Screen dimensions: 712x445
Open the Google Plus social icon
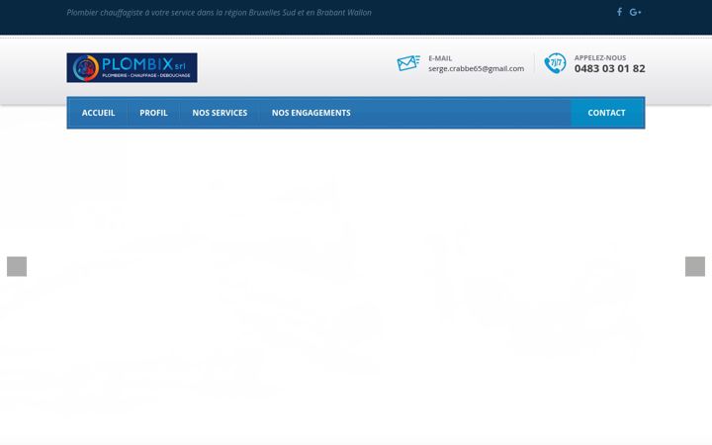coord(635,12)
